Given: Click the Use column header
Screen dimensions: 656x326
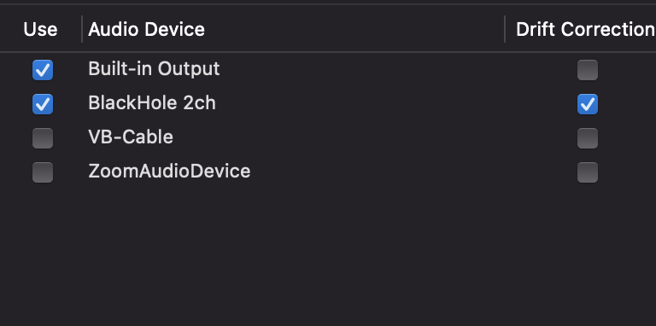Looking at the screenshot, I should click(40, 30).
